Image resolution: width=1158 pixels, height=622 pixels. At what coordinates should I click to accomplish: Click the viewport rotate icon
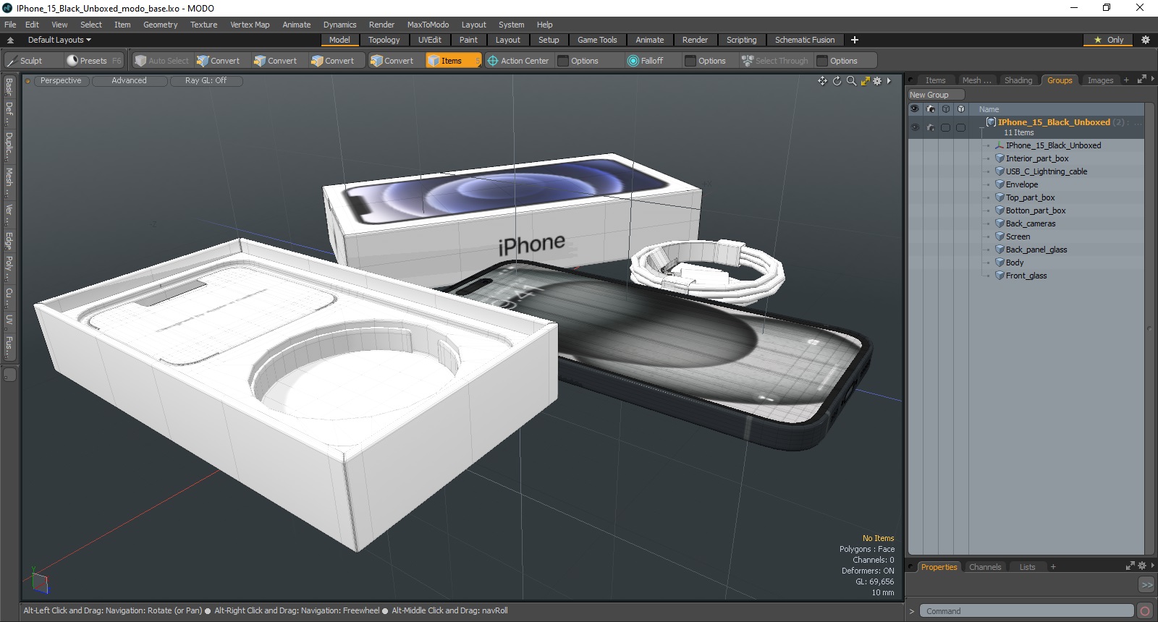coord(837,81)
